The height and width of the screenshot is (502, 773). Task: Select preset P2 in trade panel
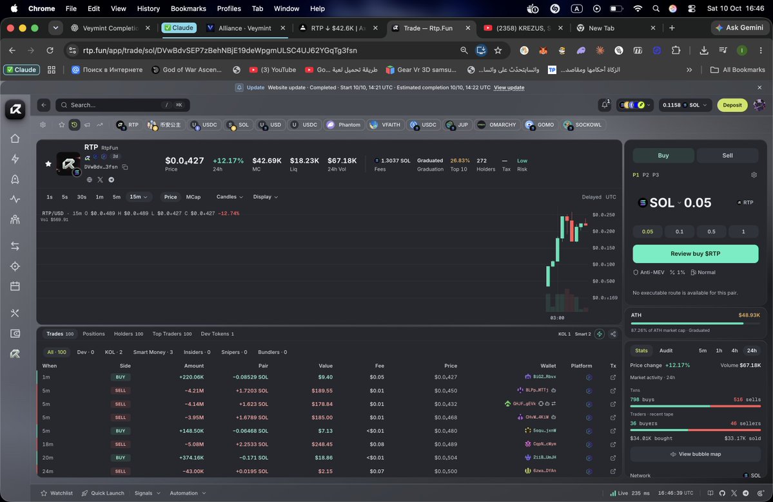(x=646, y=174)
